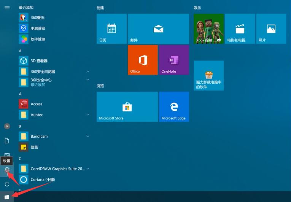Open the 360壁纸 app

coord(54,17)
